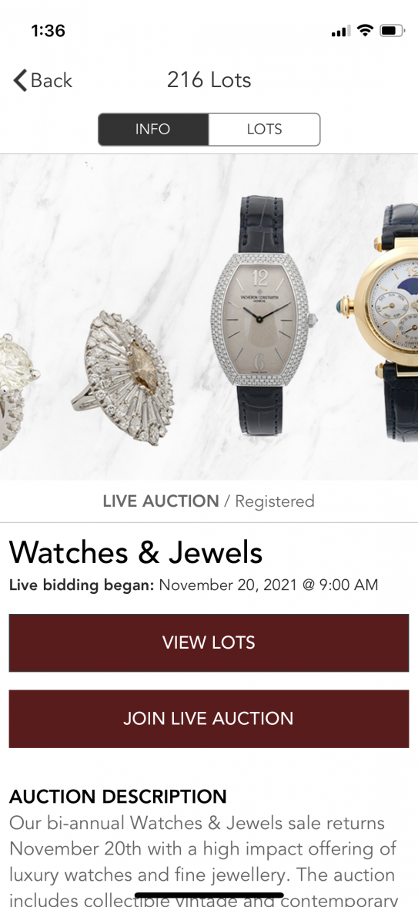This screenshot has width=418, height=907.
Task: Tap the Back chevron arrow
Action: point(20,80)
